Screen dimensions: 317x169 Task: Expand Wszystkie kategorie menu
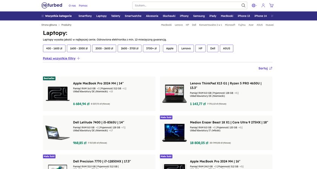click(57, 16)
